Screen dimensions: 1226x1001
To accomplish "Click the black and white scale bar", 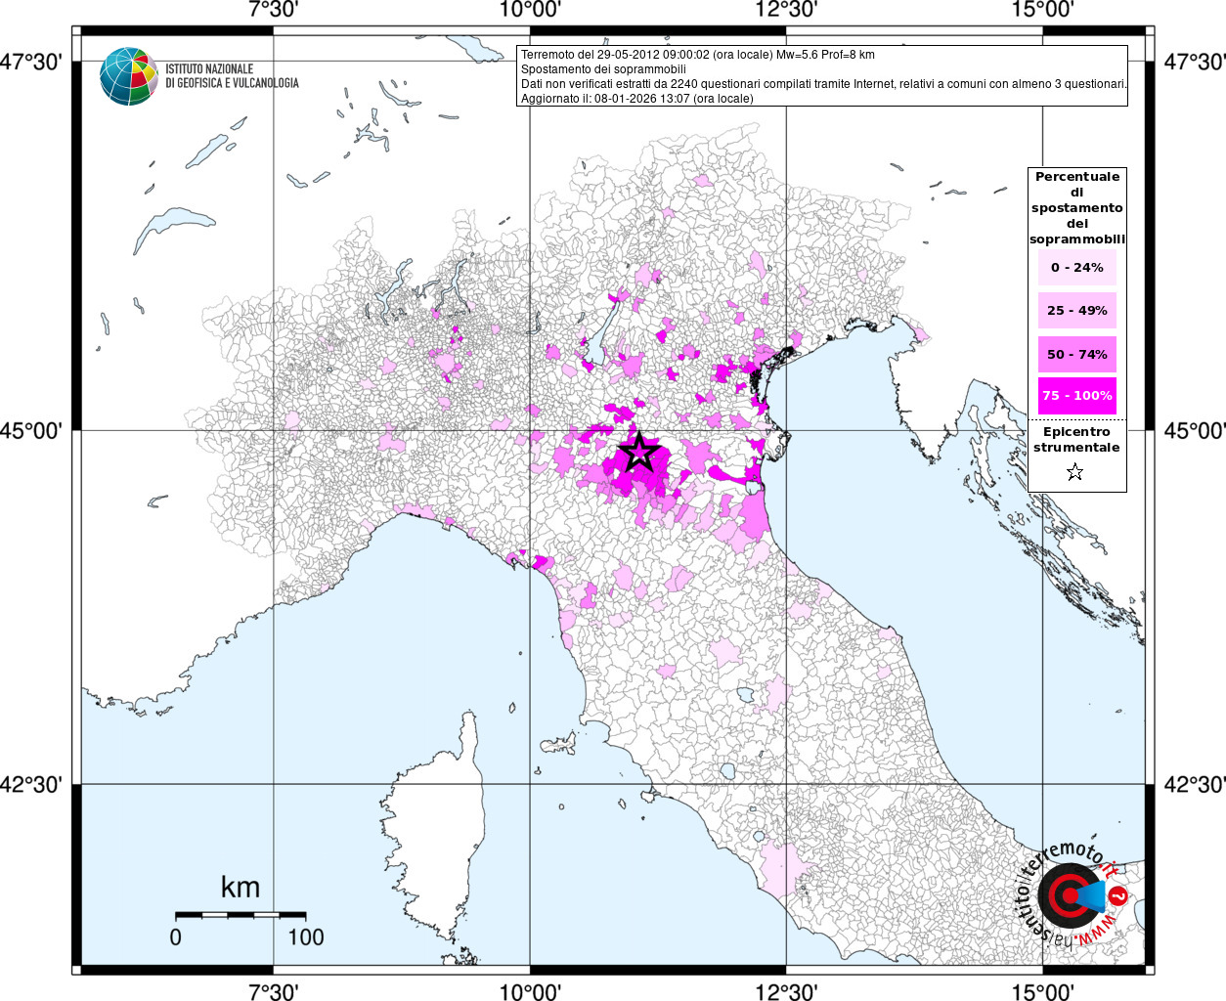I will pyautogui.click(x=241, y=915).
